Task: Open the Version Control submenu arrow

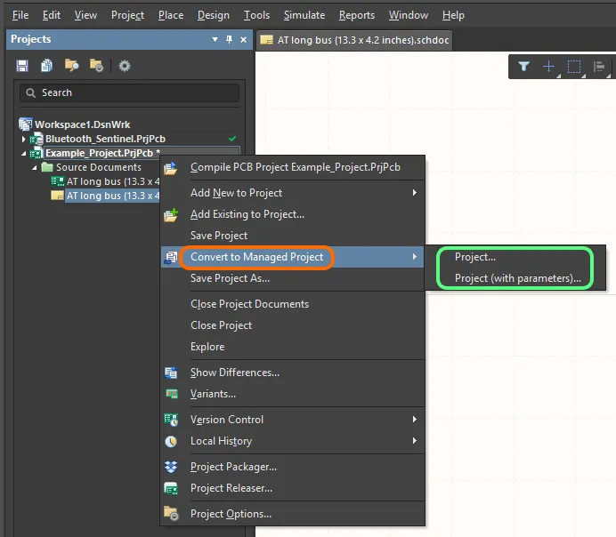Action: 415,420
